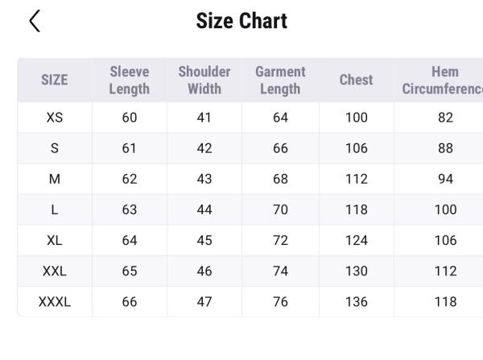Select the M garment length value 68
The width and height of the screenshot is (483, 360).
[x=280, y=179]
